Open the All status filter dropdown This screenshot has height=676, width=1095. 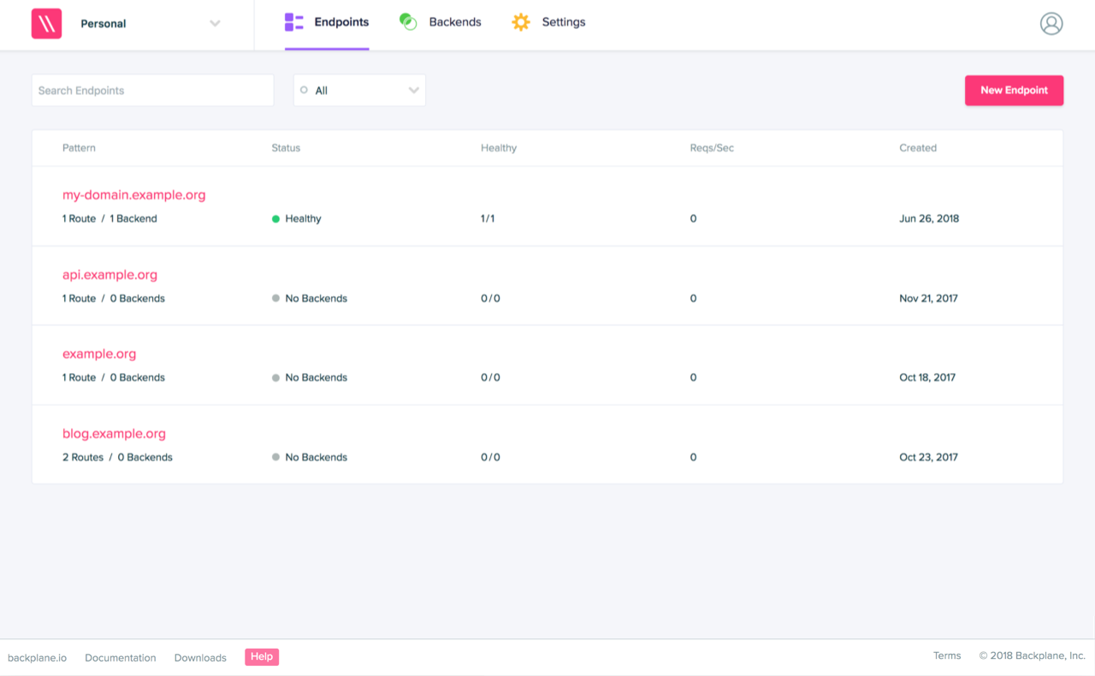click(358, 91)
